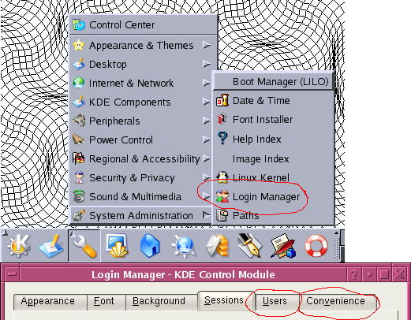This screenshot has height=320, width=411.
Task: Open the KDE K menu launcher
Action: [x=18, y=246]
